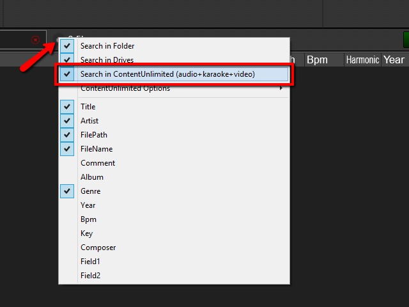Sort browser by Harmonic column header
This screenshot has width=409, height=307.
pos(362,59)
